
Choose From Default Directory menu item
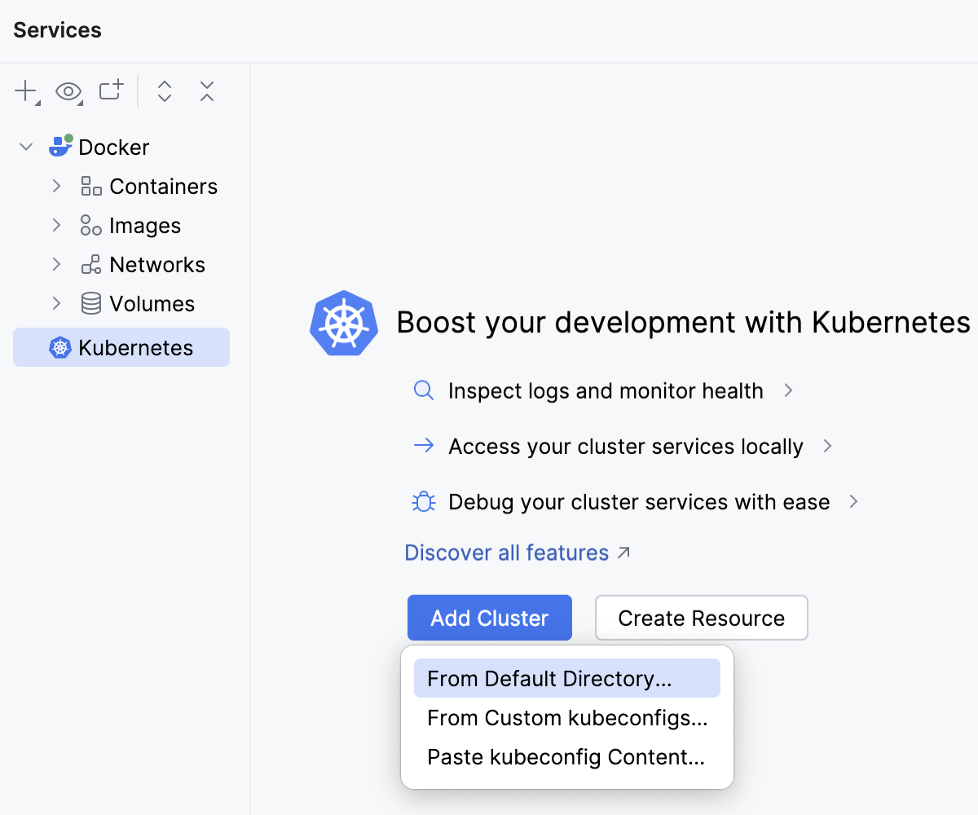coord(567,678)
